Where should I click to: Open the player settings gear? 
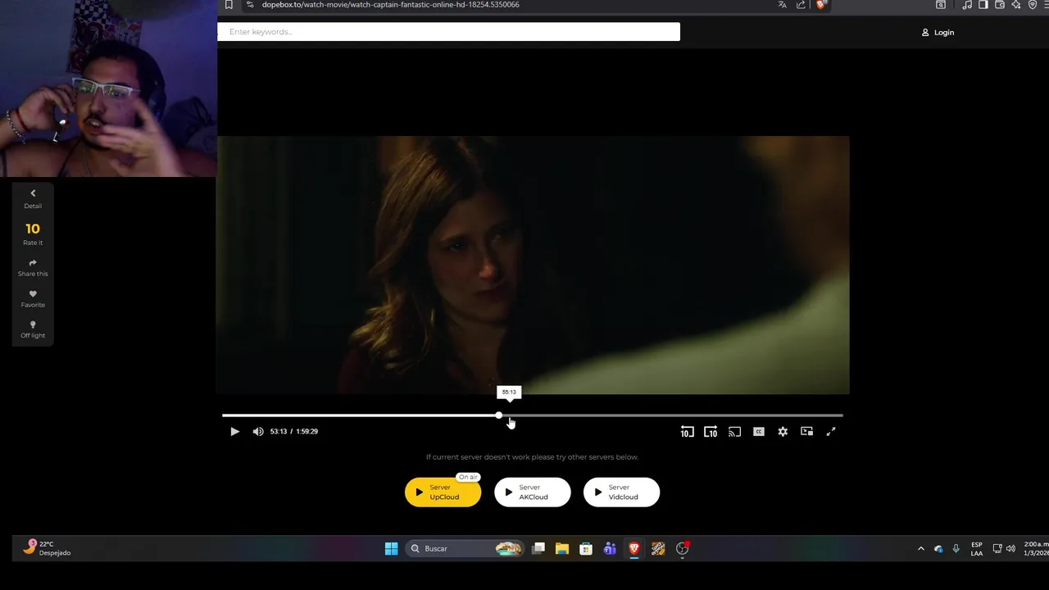point(783,432)
